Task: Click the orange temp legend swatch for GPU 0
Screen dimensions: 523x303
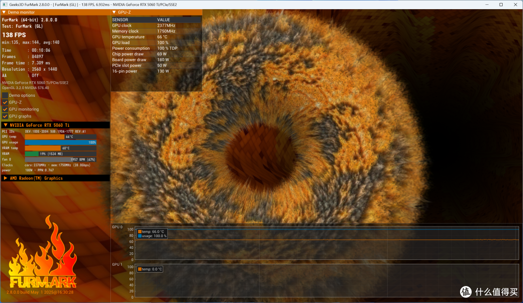Action: (140, 232)
